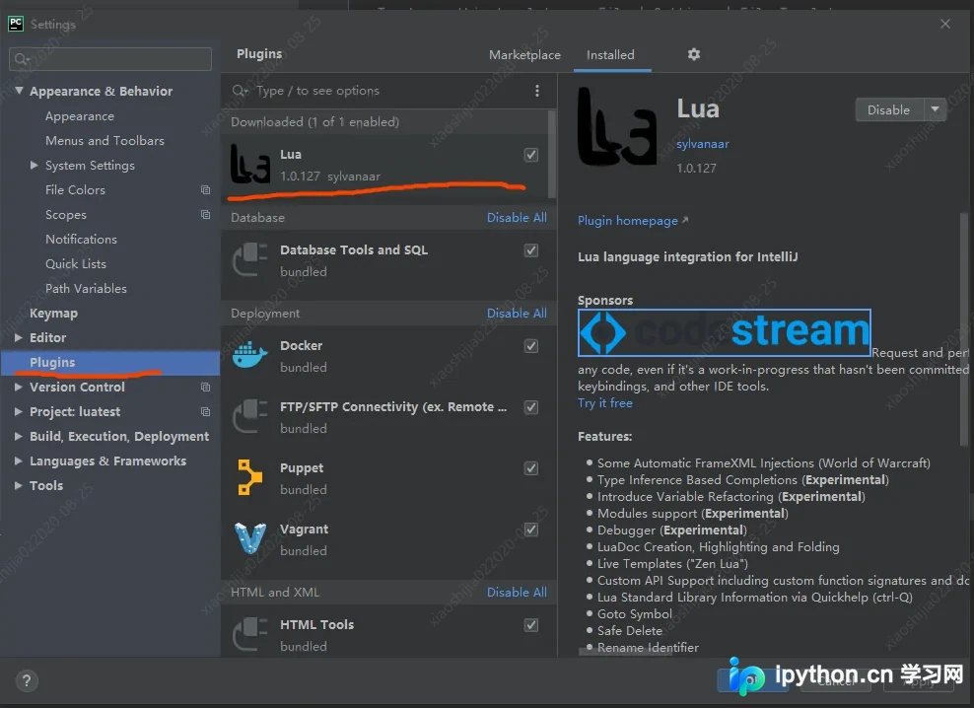Click the plugin list vertical scrollbar
974x708 pixels.
pos(552,154)
